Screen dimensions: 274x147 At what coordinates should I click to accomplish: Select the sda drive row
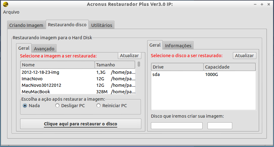point(203,74)
